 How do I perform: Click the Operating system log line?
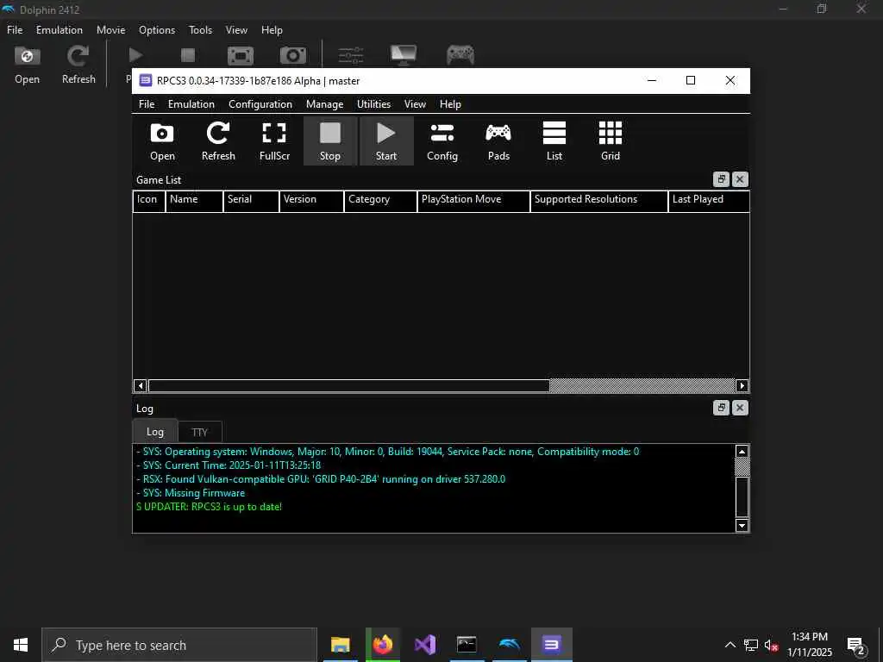388,452
